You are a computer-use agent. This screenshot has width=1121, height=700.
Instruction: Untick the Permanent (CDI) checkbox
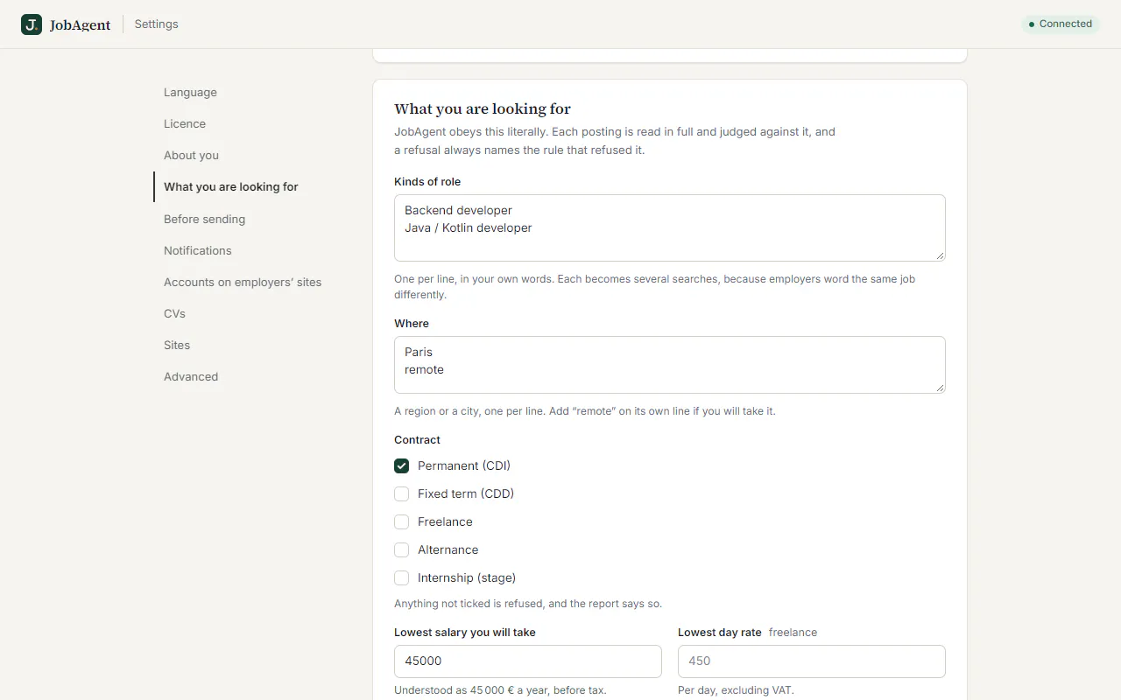click(401, 465)
